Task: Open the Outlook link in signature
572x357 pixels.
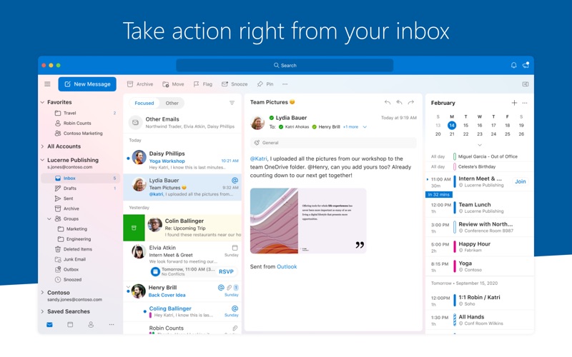Action: (287, 266)
